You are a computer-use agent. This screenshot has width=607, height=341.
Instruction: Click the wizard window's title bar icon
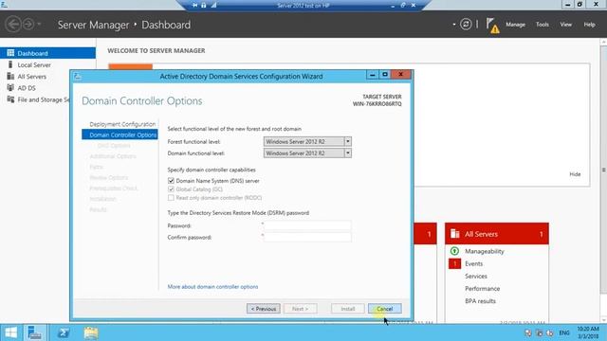(78, 76)
